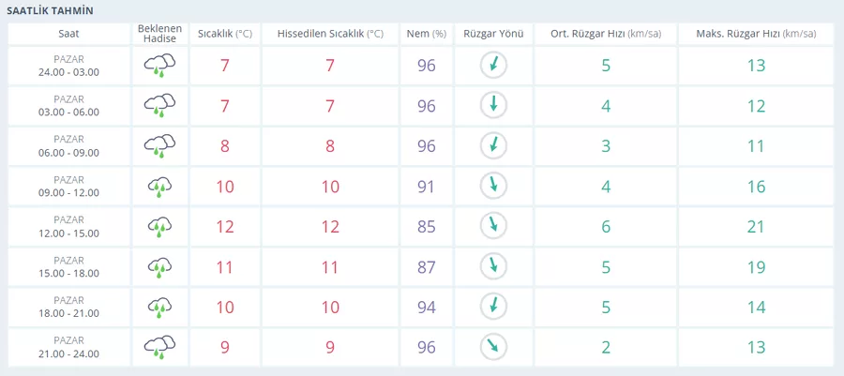This screenshot has width=844, height=376.
Task: Click the shower icon for 12.00 - 15.00
Action: [159, 227]
